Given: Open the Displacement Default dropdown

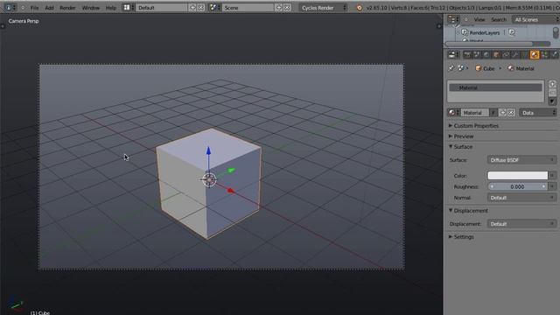Looking at the screenshot, I should [521, 224].
